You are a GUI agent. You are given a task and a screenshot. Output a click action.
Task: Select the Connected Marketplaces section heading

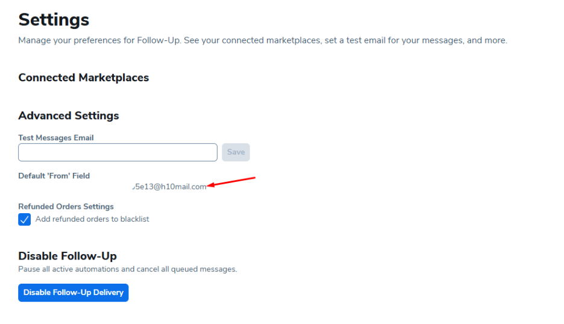(83, 78)
